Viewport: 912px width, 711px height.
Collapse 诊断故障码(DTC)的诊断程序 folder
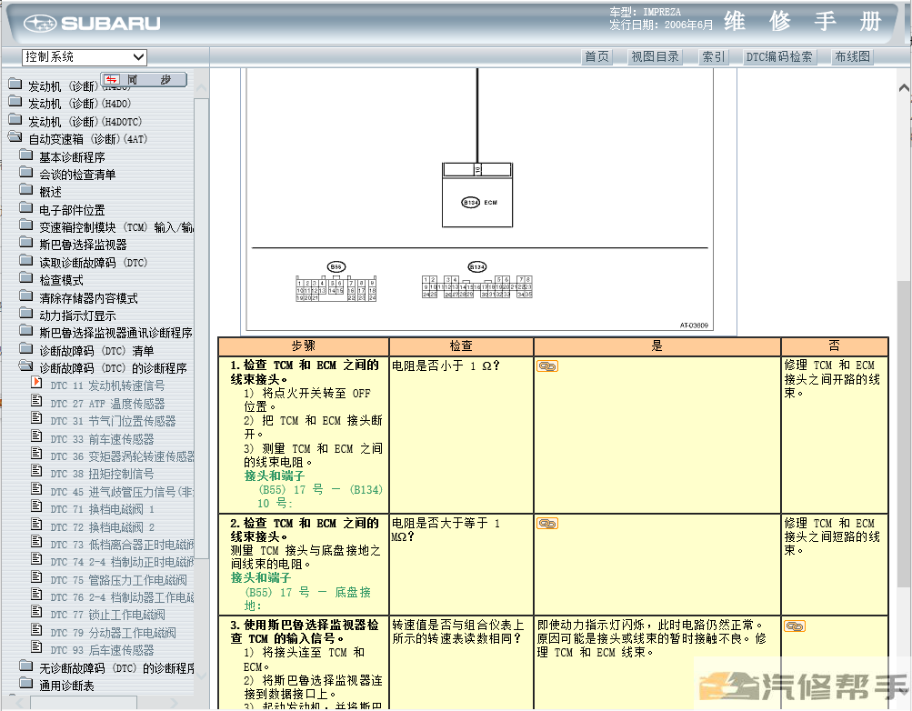point(25,366)
